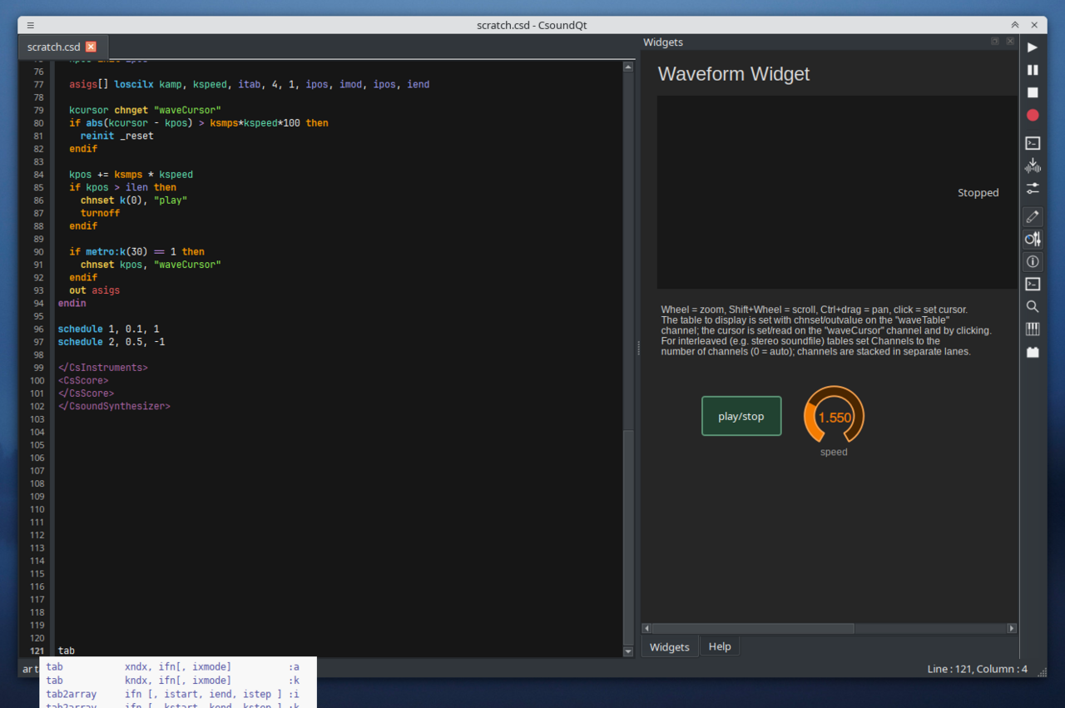Image resolution: width=1065 pixels, height=708 pixels.
Task: Choose 'tab xndx' a-rate autocomplete entry
Action: [177, 666]
